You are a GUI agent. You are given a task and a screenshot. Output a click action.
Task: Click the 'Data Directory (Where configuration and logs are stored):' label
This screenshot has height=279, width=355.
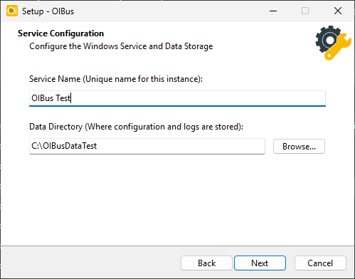pos(136,127)
